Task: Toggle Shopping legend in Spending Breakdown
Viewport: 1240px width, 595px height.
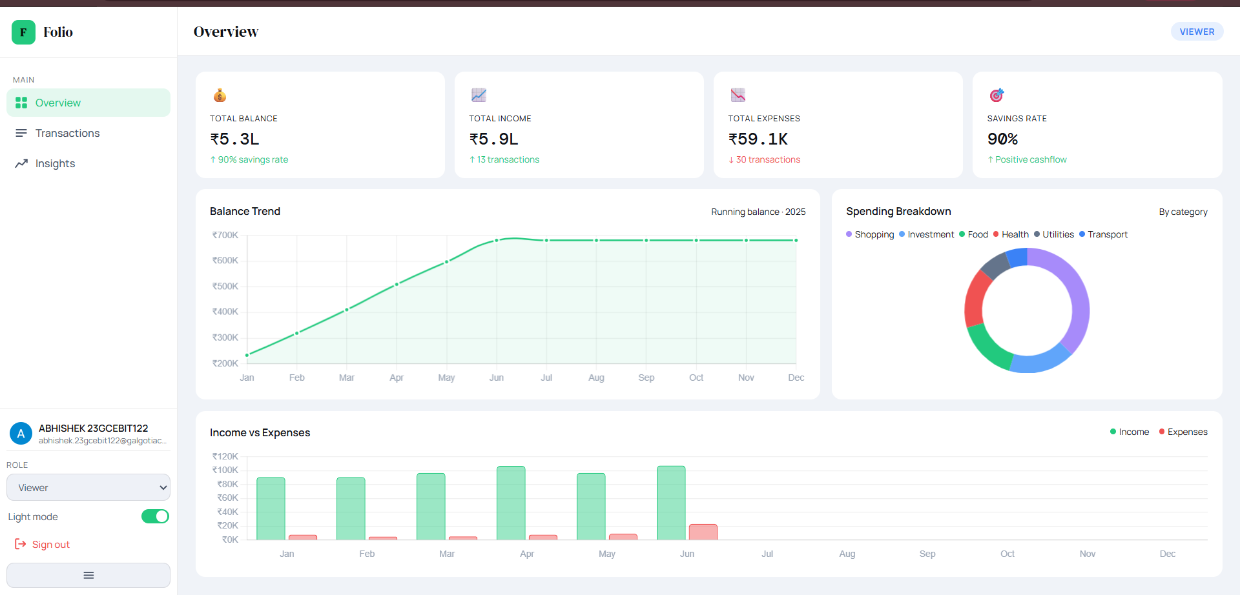Action: 870,234
